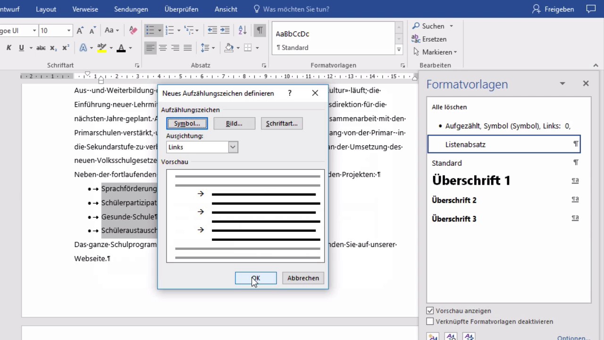Click the A-Z sort icon
The height and width of the screenshot is (340, 604).
[243, 30]
